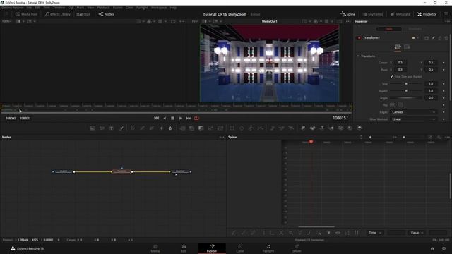Image resolution: width=452 pixels, height=254 pixels.
Task: Open the Value dropdown in spline editor
Action: click(x=417, y=233)
